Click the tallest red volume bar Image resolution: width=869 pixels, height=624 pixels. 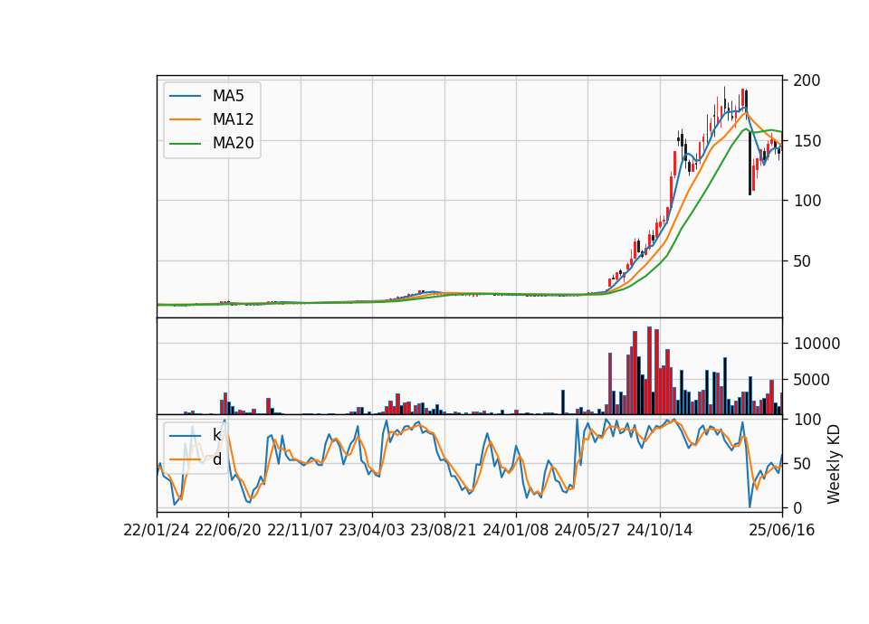pos(650,371)
